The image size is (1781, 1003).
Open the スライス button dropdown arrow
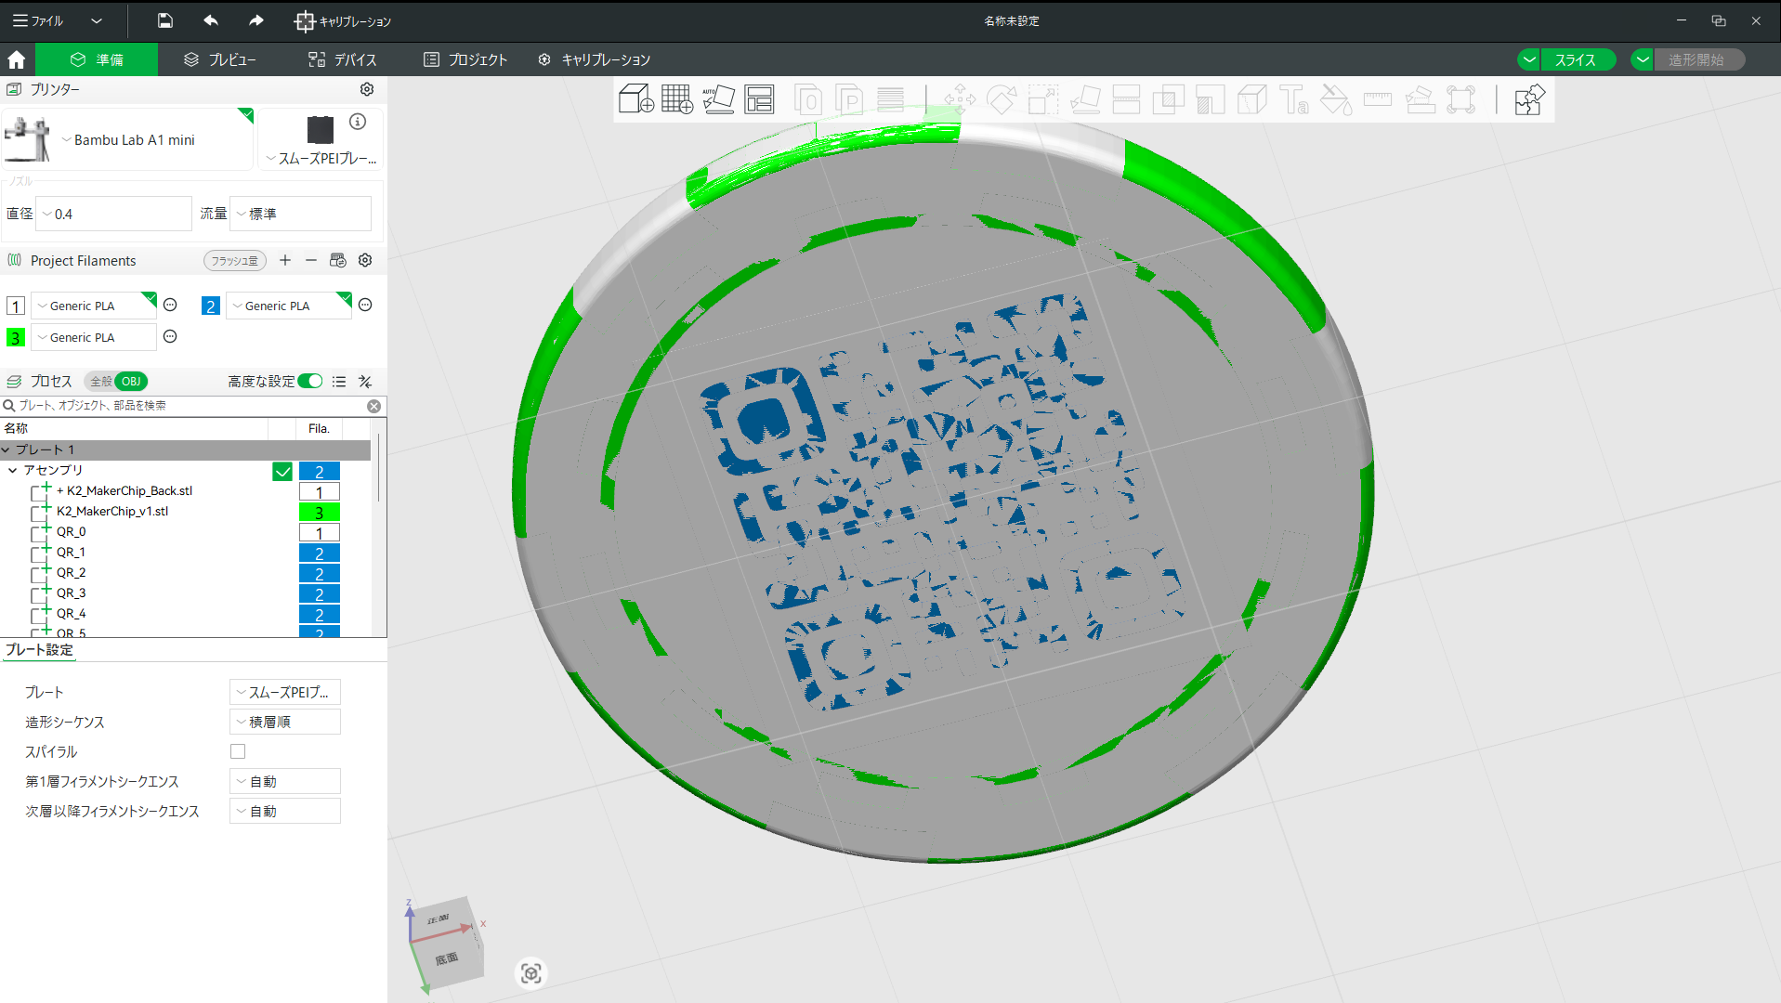coord(1529,59)
